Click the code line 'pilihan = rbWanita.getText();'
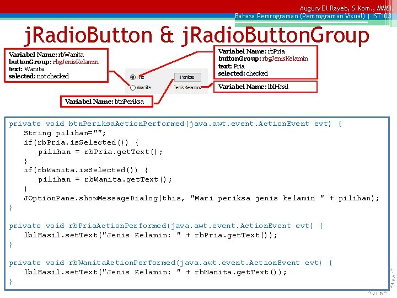The height and width of the screenshot is (298, 397). pos(105,179)
